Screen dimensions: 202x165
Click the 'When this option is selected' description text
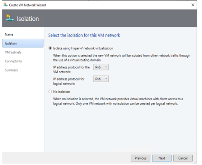(x=122, y=58)
